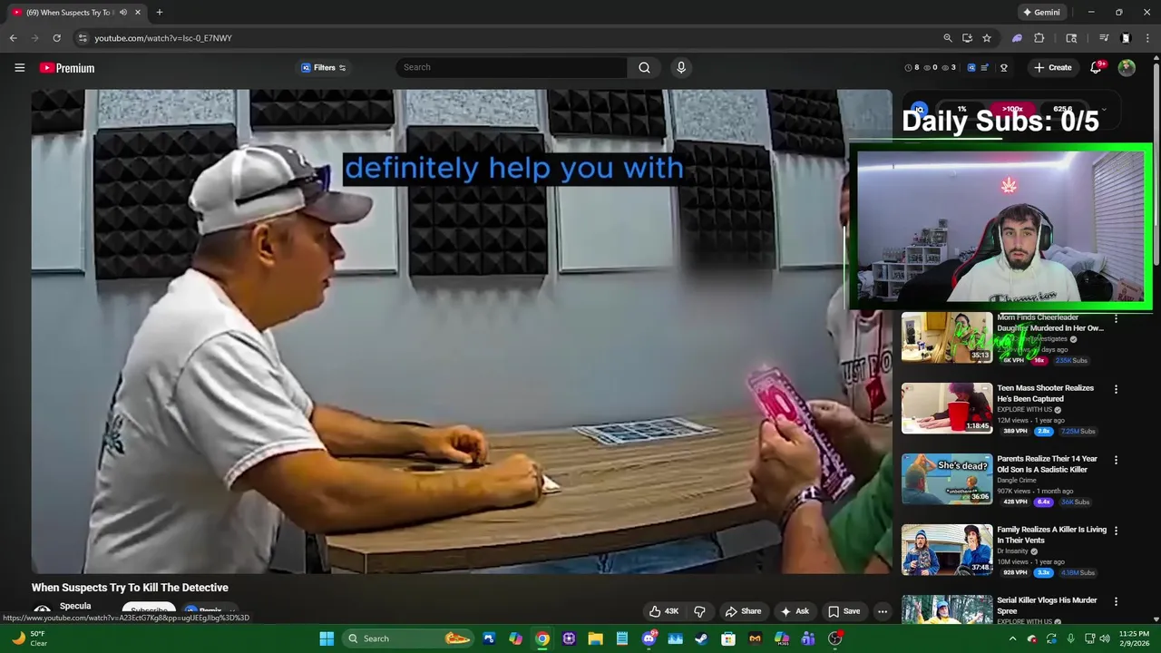
Task: Go back to previous page
Action: coord(13,38)
